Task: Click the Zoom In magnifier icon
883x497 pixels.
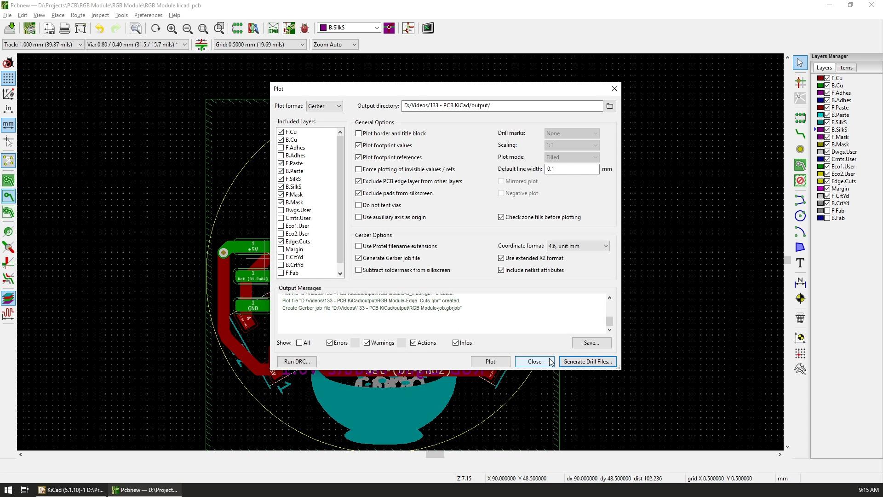Action: click(x=172, y=29)
